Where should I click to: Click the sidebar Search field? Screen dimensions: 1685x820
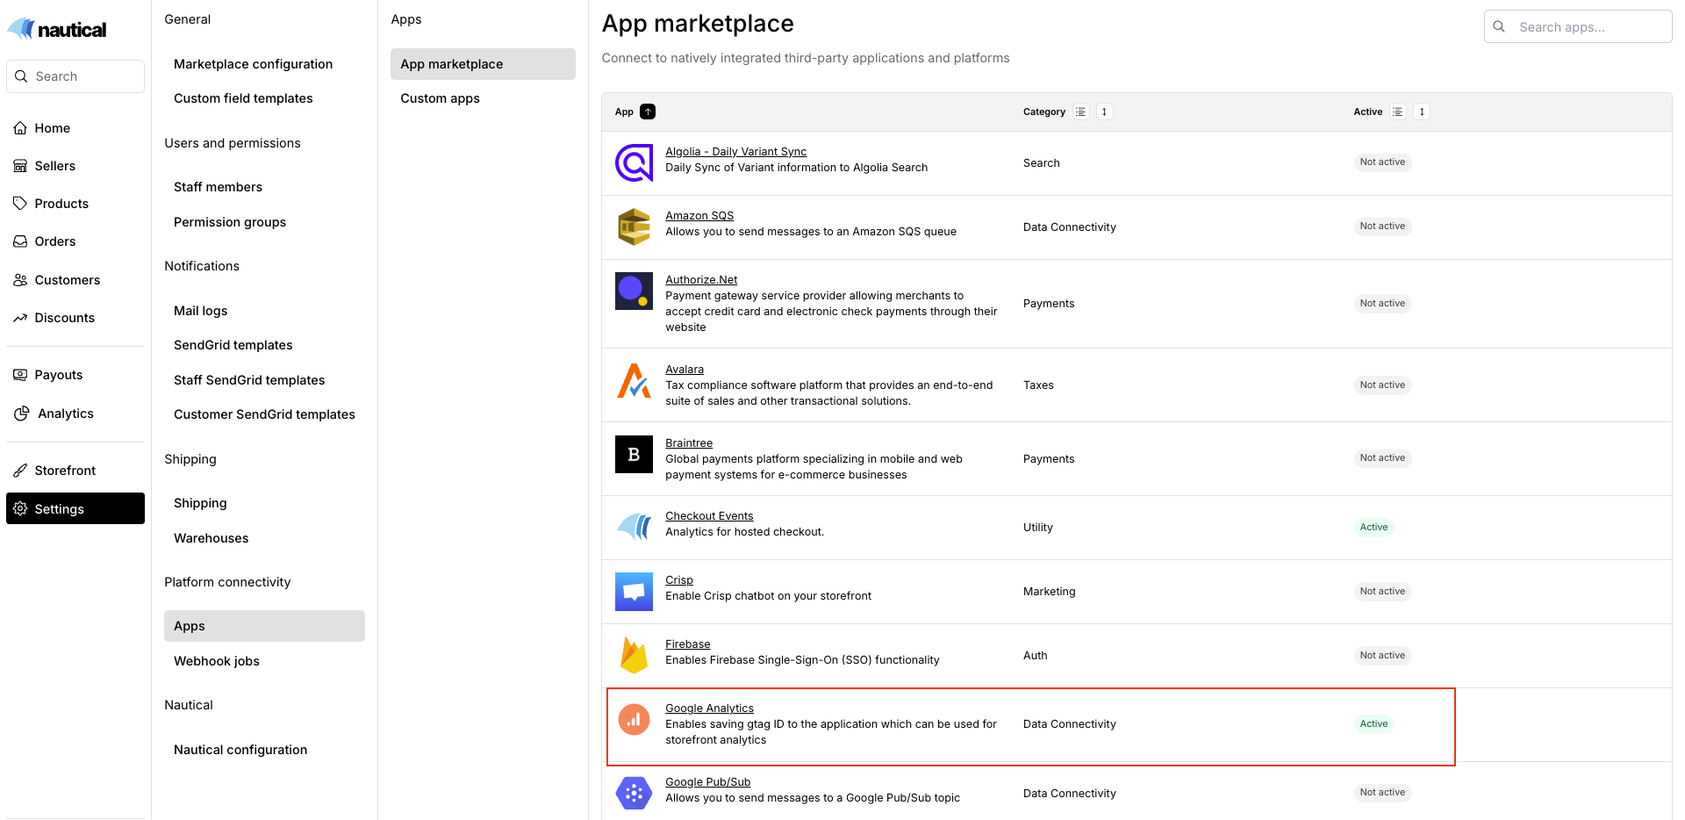75,76
